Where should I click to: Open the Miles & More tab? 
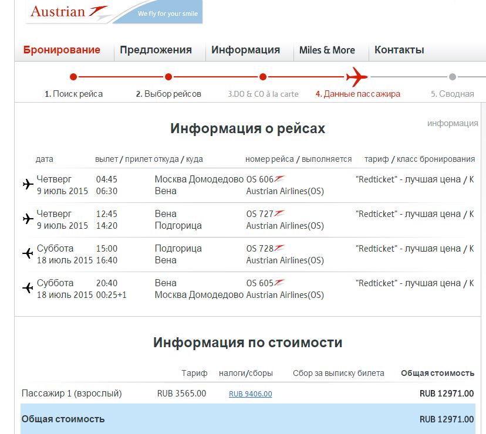[x=327, y=50]
